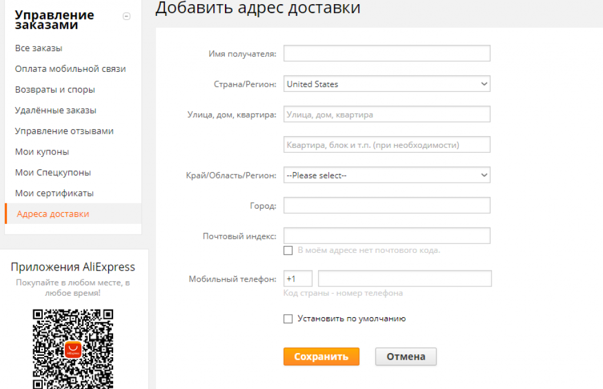Viewport: 603px width, 389px height.
Task: Open Все заказы in sidebar
Action: click(38, 48)
